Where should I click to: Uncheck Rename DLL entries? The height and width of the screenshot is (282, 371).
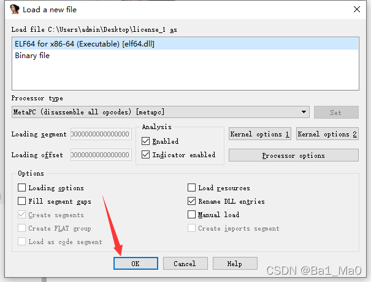pos(192,201)
